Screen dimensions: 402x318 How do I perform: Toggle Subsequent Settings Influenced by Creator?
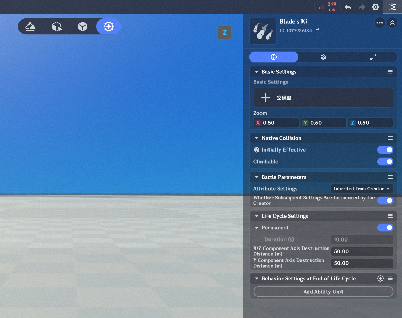click(x=385, y=201)
